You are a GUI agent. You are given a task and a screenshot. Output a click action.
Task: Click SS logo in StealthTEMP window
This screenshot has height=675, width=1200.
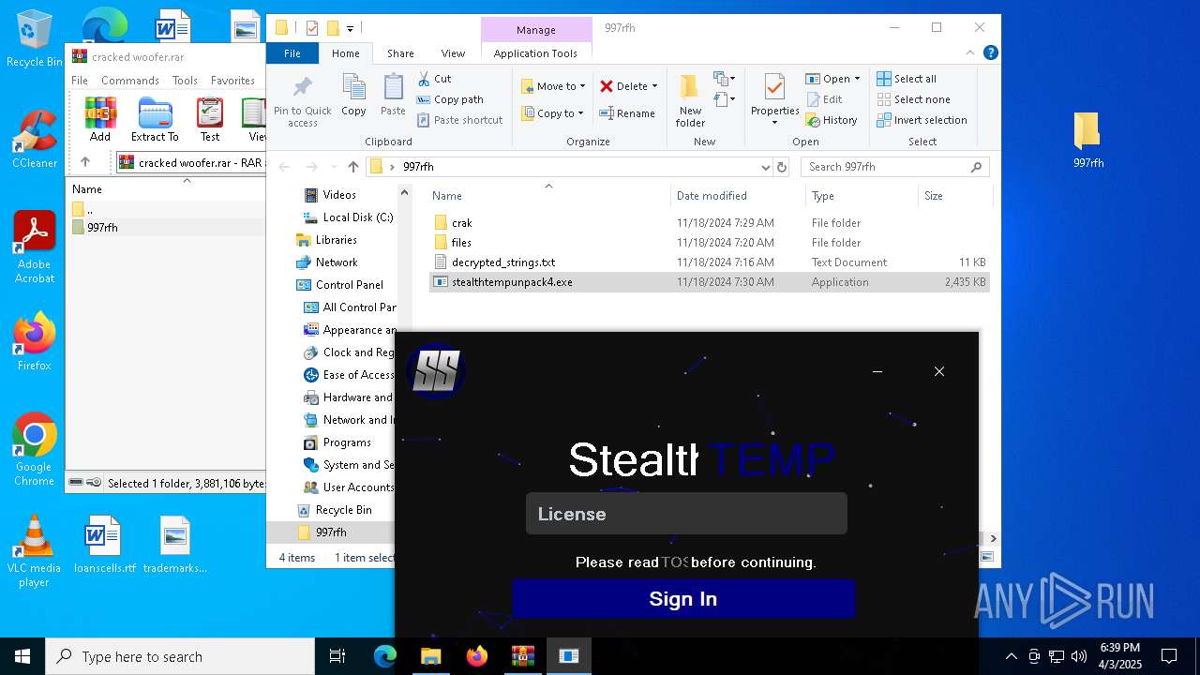point(436,370)
